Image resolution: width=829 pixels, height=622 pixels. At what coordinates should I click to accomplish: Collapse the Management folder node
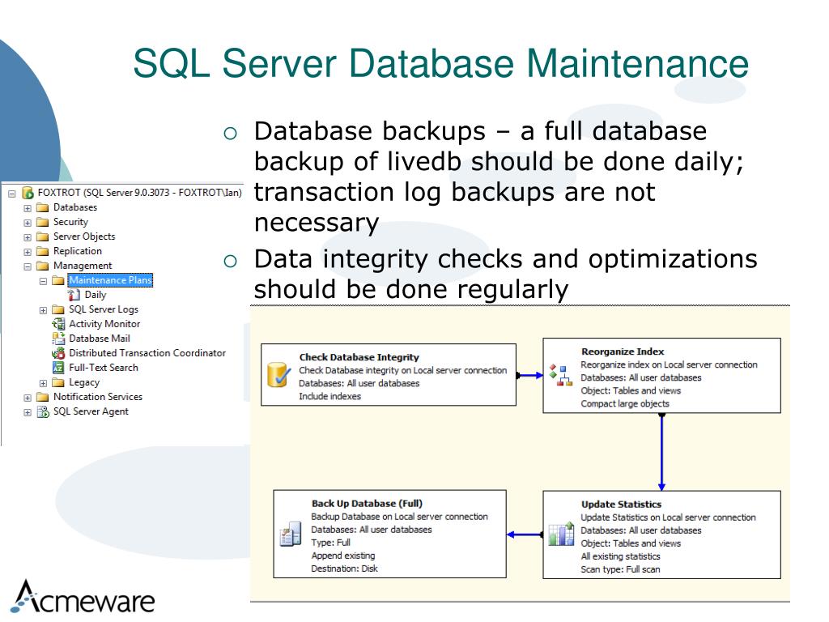[28, 266]
